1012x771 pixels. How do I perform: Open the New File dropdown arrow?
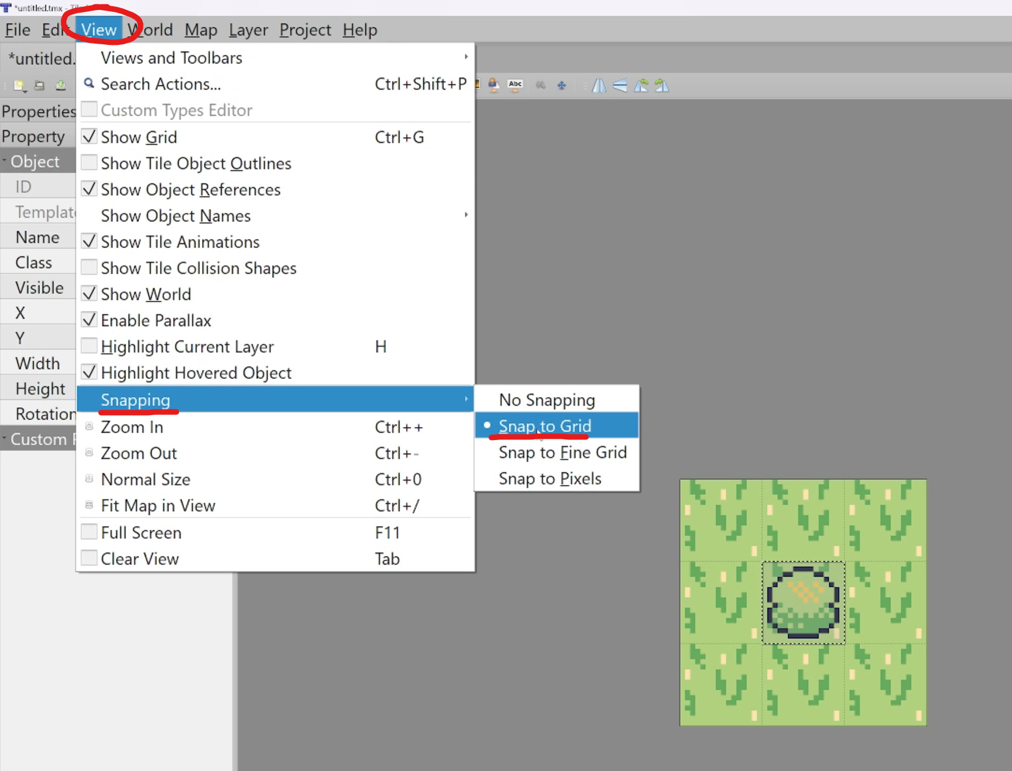(x=25, y=91)
